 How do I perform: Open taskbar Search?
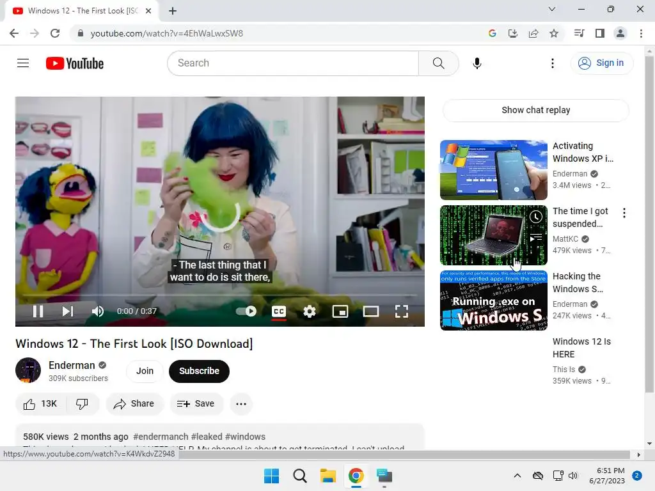point(299,476)
